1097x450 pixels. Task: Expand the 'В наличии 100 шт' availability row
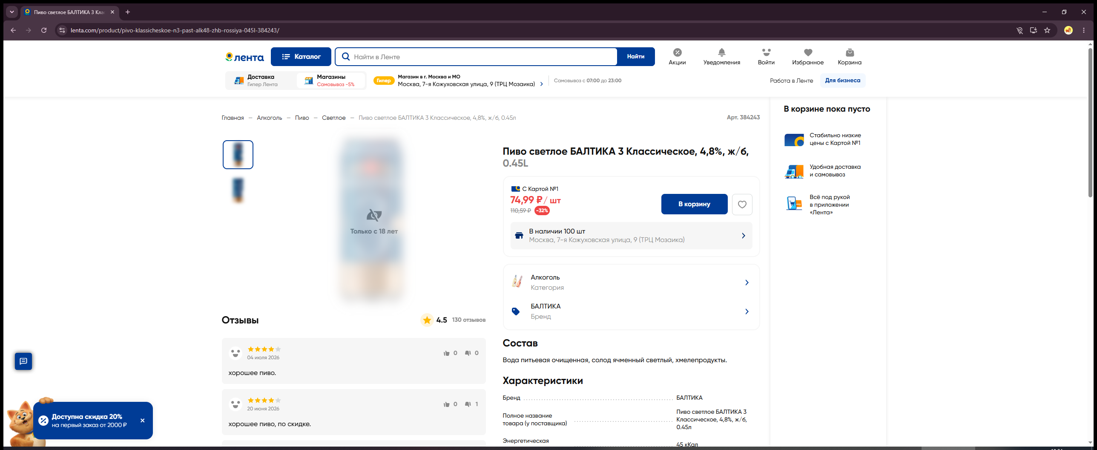(631, 236)
